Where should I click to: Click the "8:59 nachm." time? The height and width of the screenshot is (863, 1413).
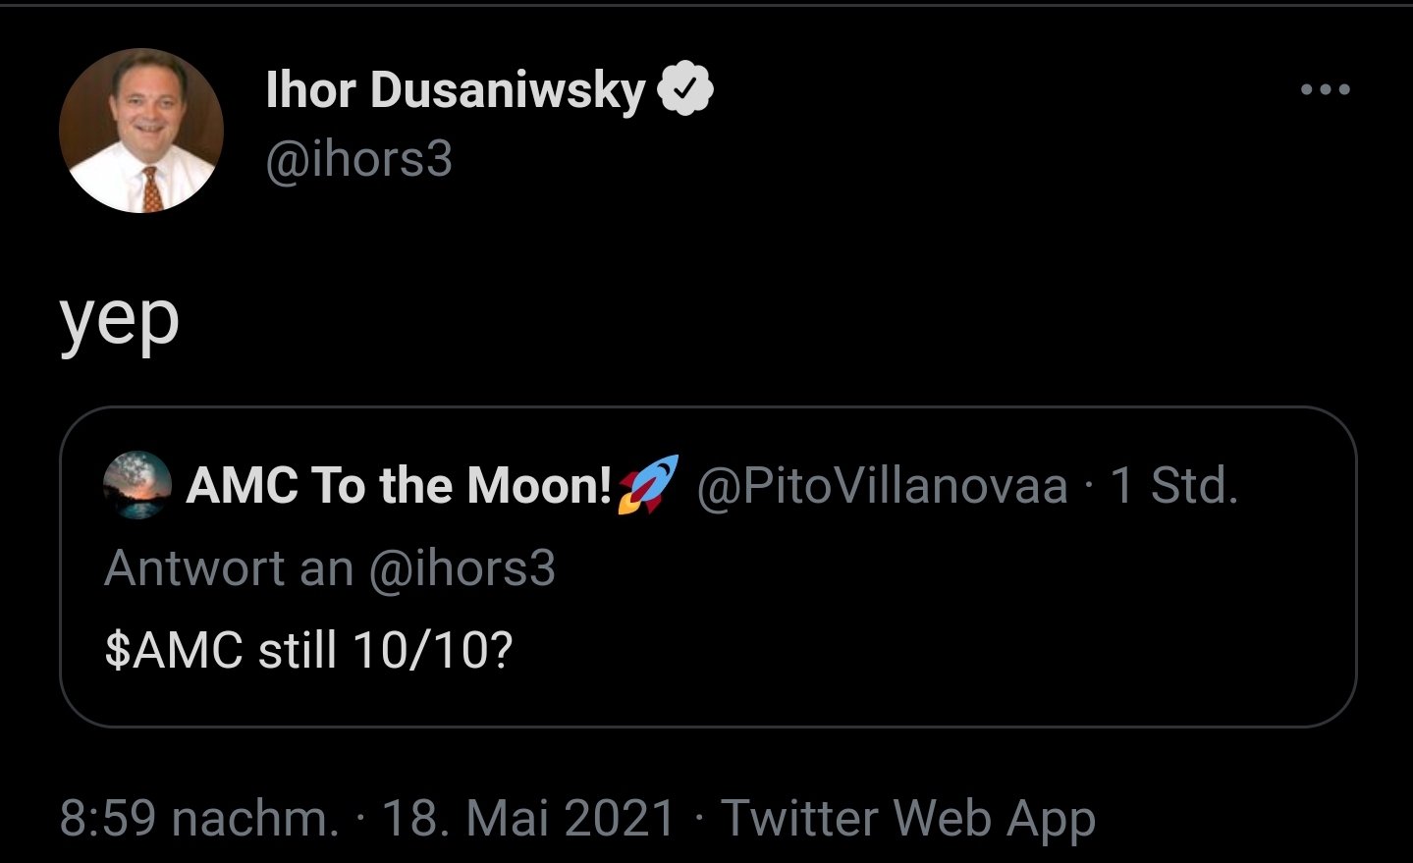coord(198,818)
